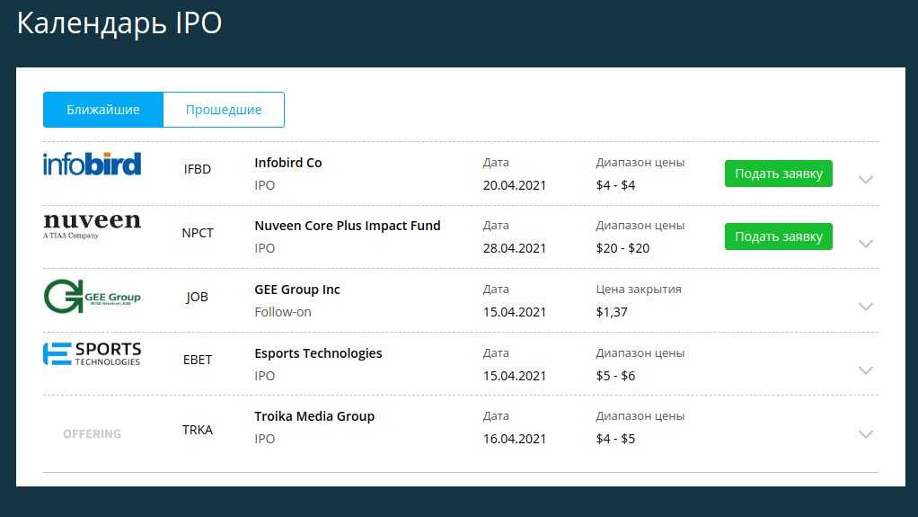Screen dimensions: 918x517
Task: Click the Nuveen company logo
Action: (92, 225)
